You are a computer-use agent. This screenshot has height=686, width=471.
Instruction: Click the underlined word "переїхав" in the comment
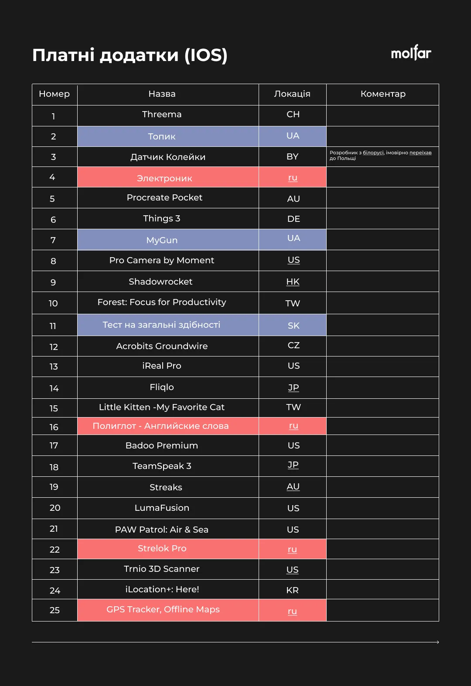(x=420, y=153)
